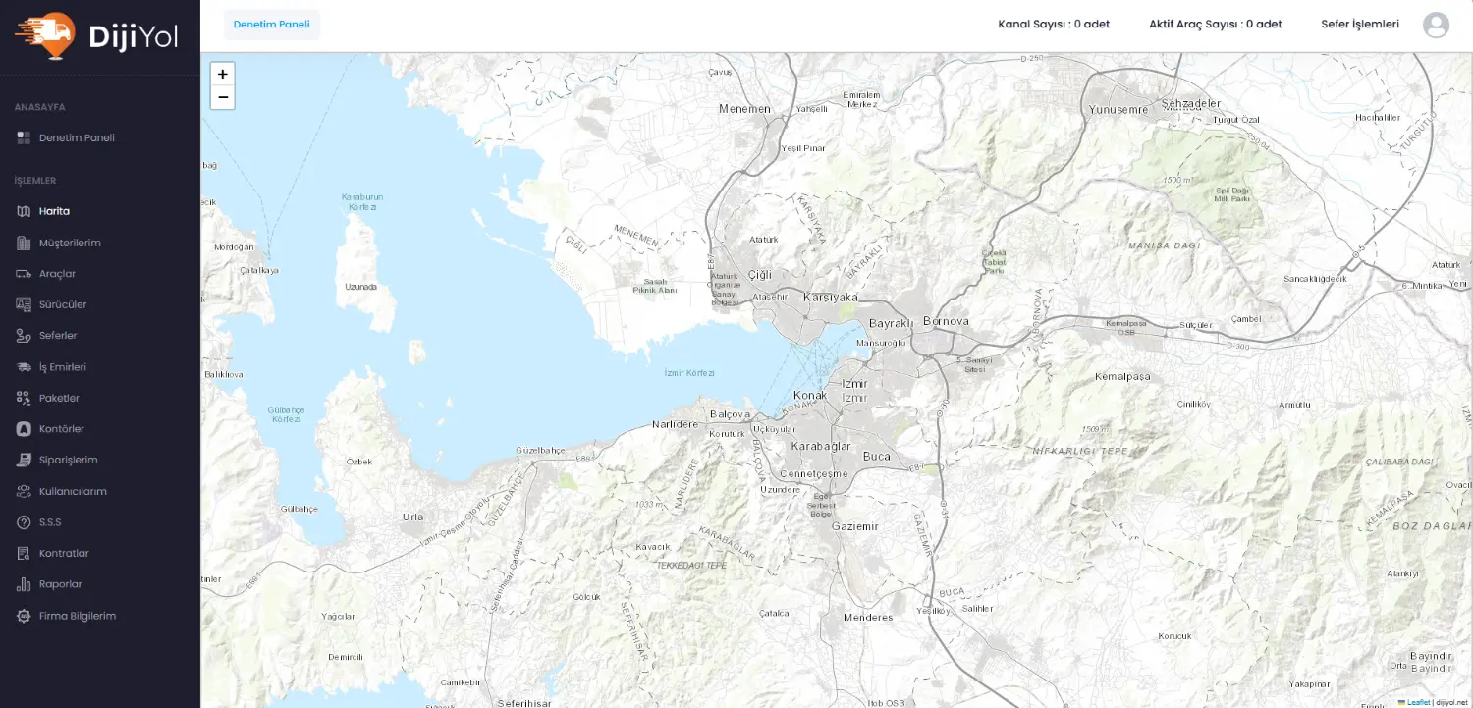Click the Seferler route icon
Screen dimensions: 1473x708
(24, 336)
